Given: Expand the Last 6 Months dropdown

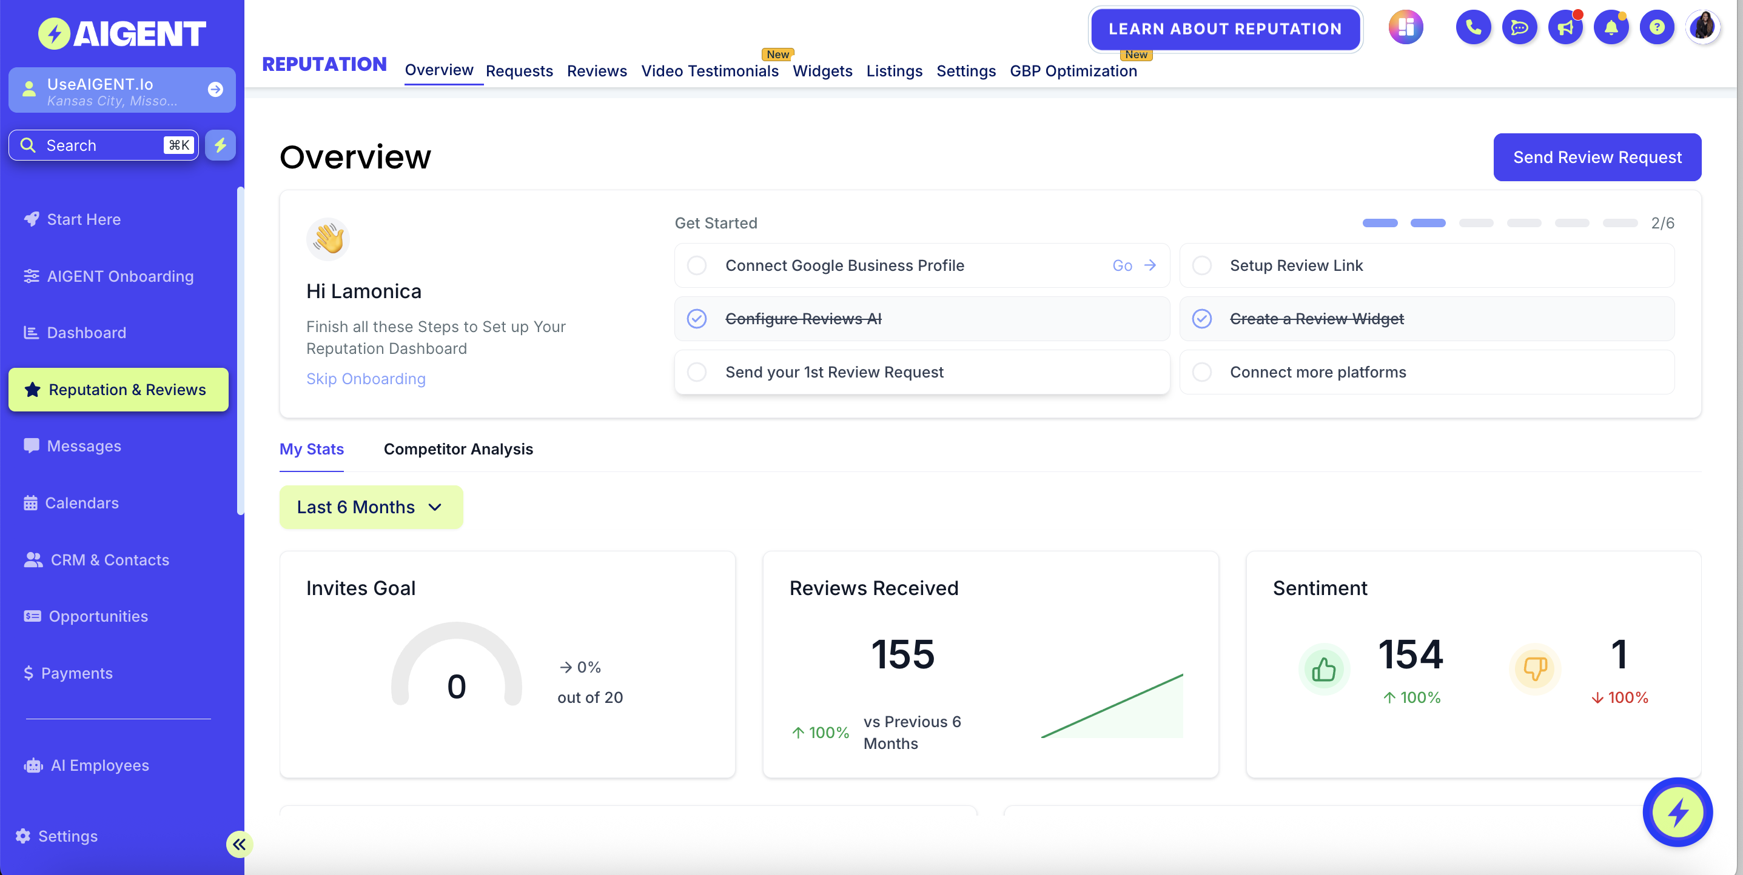Looking at the screenshot, I should [x=371, y=507].
